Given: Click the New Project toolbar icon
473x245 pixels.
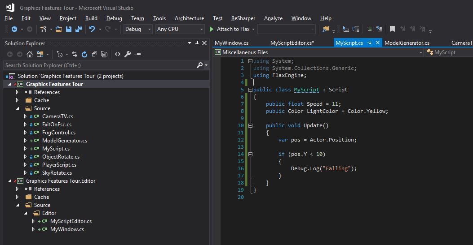Looking at the screenshot, I should pos(44,29).
